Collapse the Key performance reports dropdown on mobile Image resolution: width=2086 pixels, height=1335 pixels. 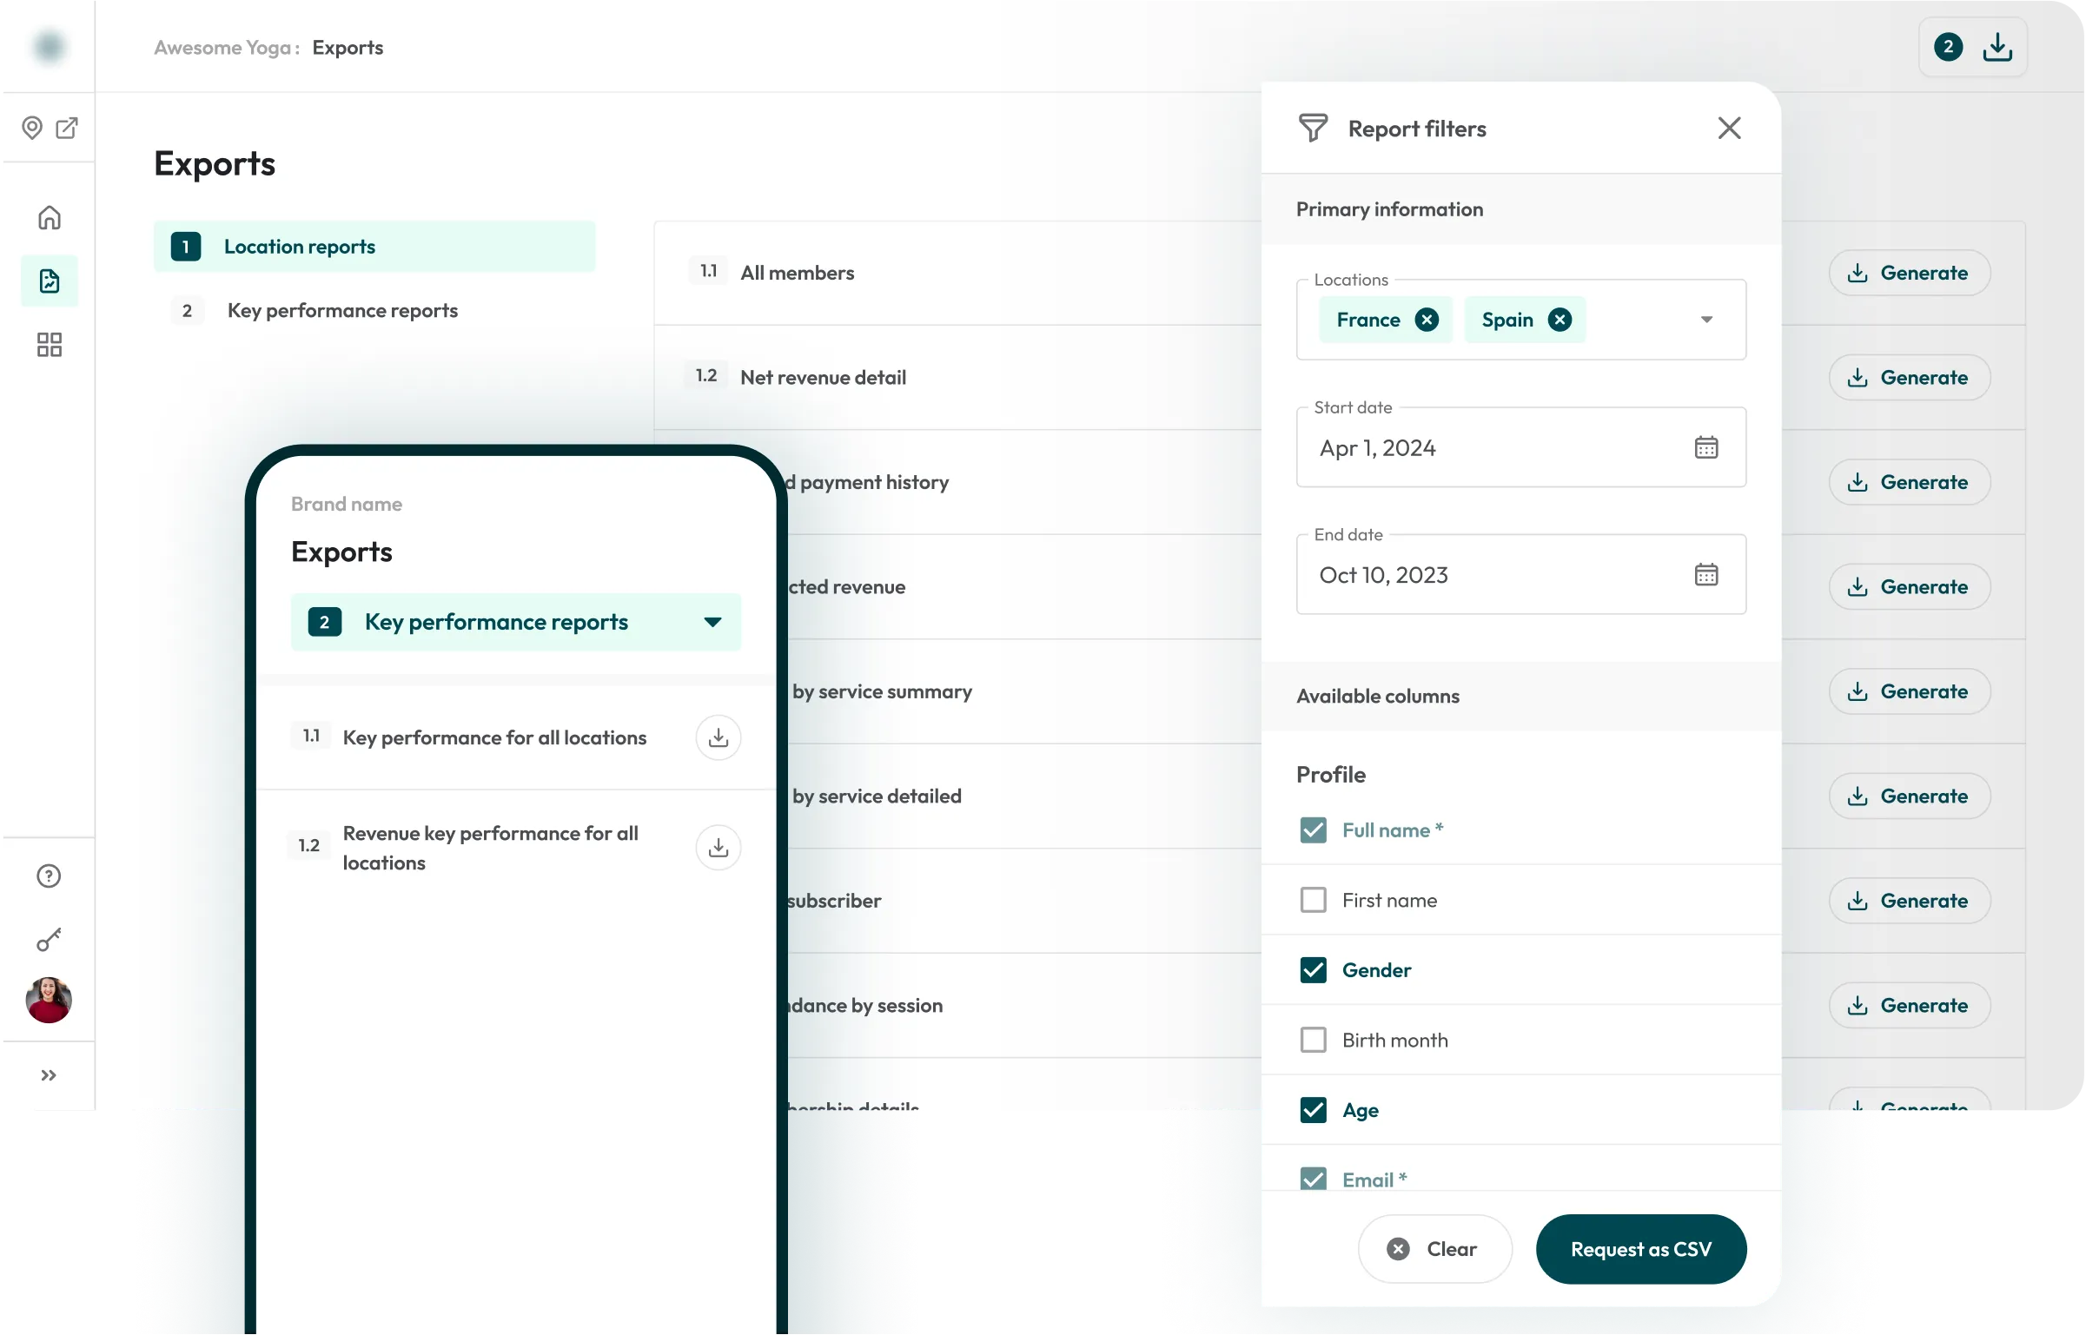[x=712, y=622]
